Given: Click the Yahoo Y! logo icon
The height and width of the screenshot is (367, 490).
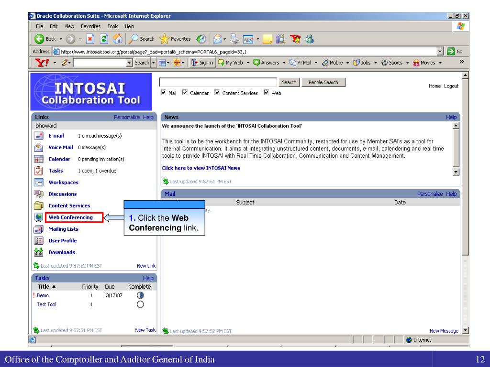Looking at the screenshot, I should 42,63.
